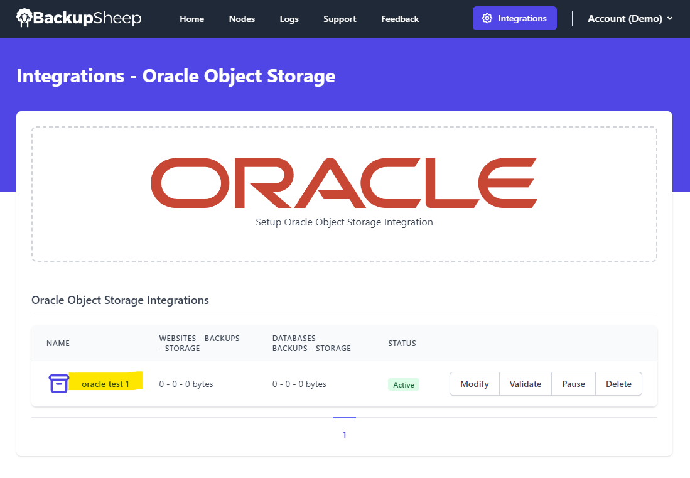Click the Integrations - Oracle Object Storage title
690x478 pixels.
pos(176,76)
